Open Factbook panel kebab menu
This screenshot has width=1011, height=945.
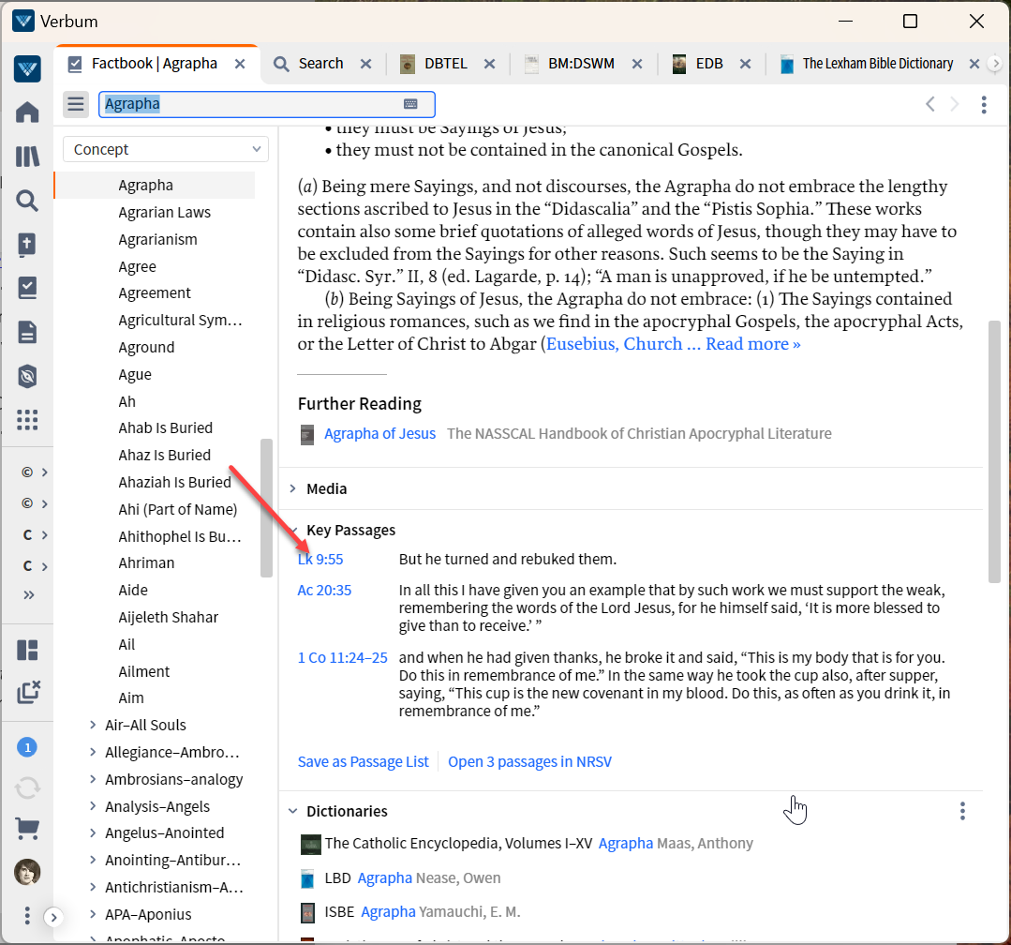(x=984, y=104)
